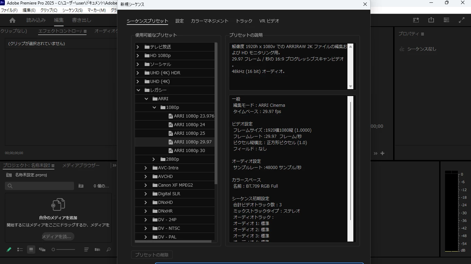Viewport: 471px width, 264px height.
Task: Click the preset list vertical scrollbar
Action: click(216, 113)
